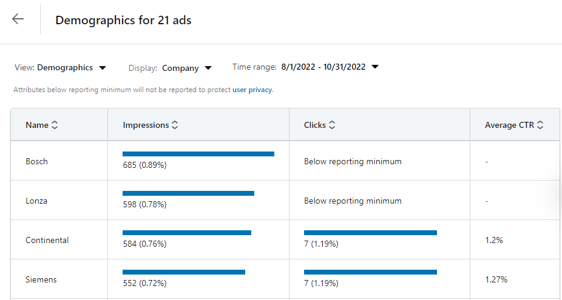Sort by the Average CTR sort icon
Viewport: 562px width, 300px height.
(540, 125)
